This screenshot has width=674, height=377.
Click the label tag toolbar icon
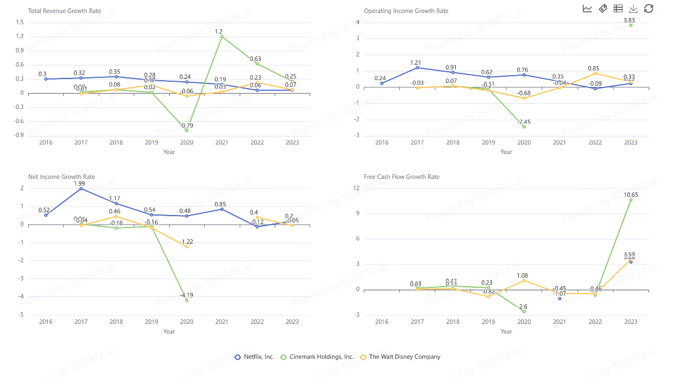point(602,8)
